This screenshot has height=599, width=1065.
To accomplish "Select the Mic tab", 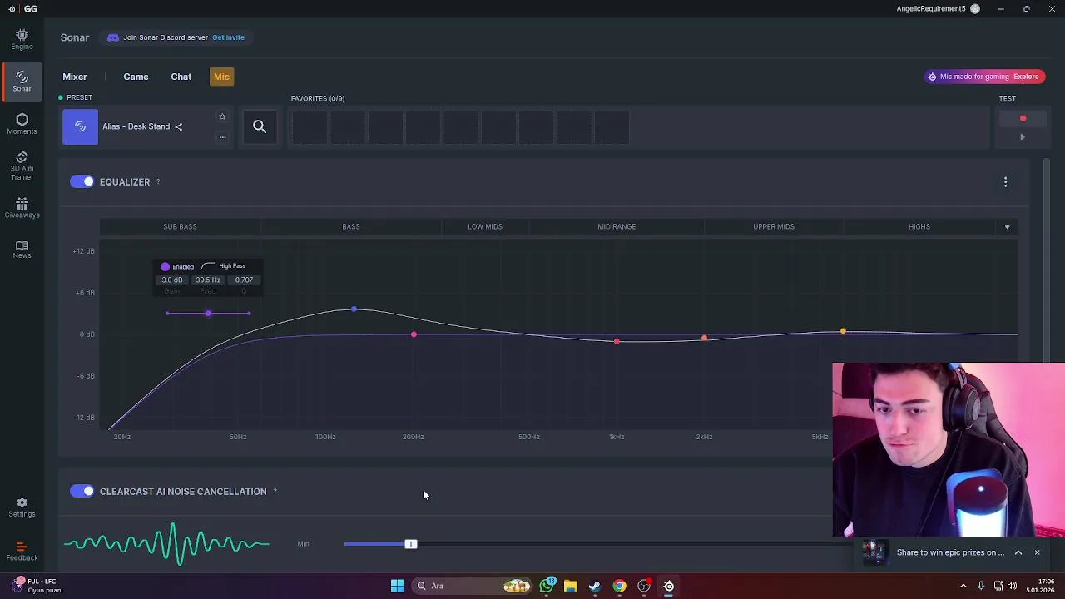I will (221, 77).
